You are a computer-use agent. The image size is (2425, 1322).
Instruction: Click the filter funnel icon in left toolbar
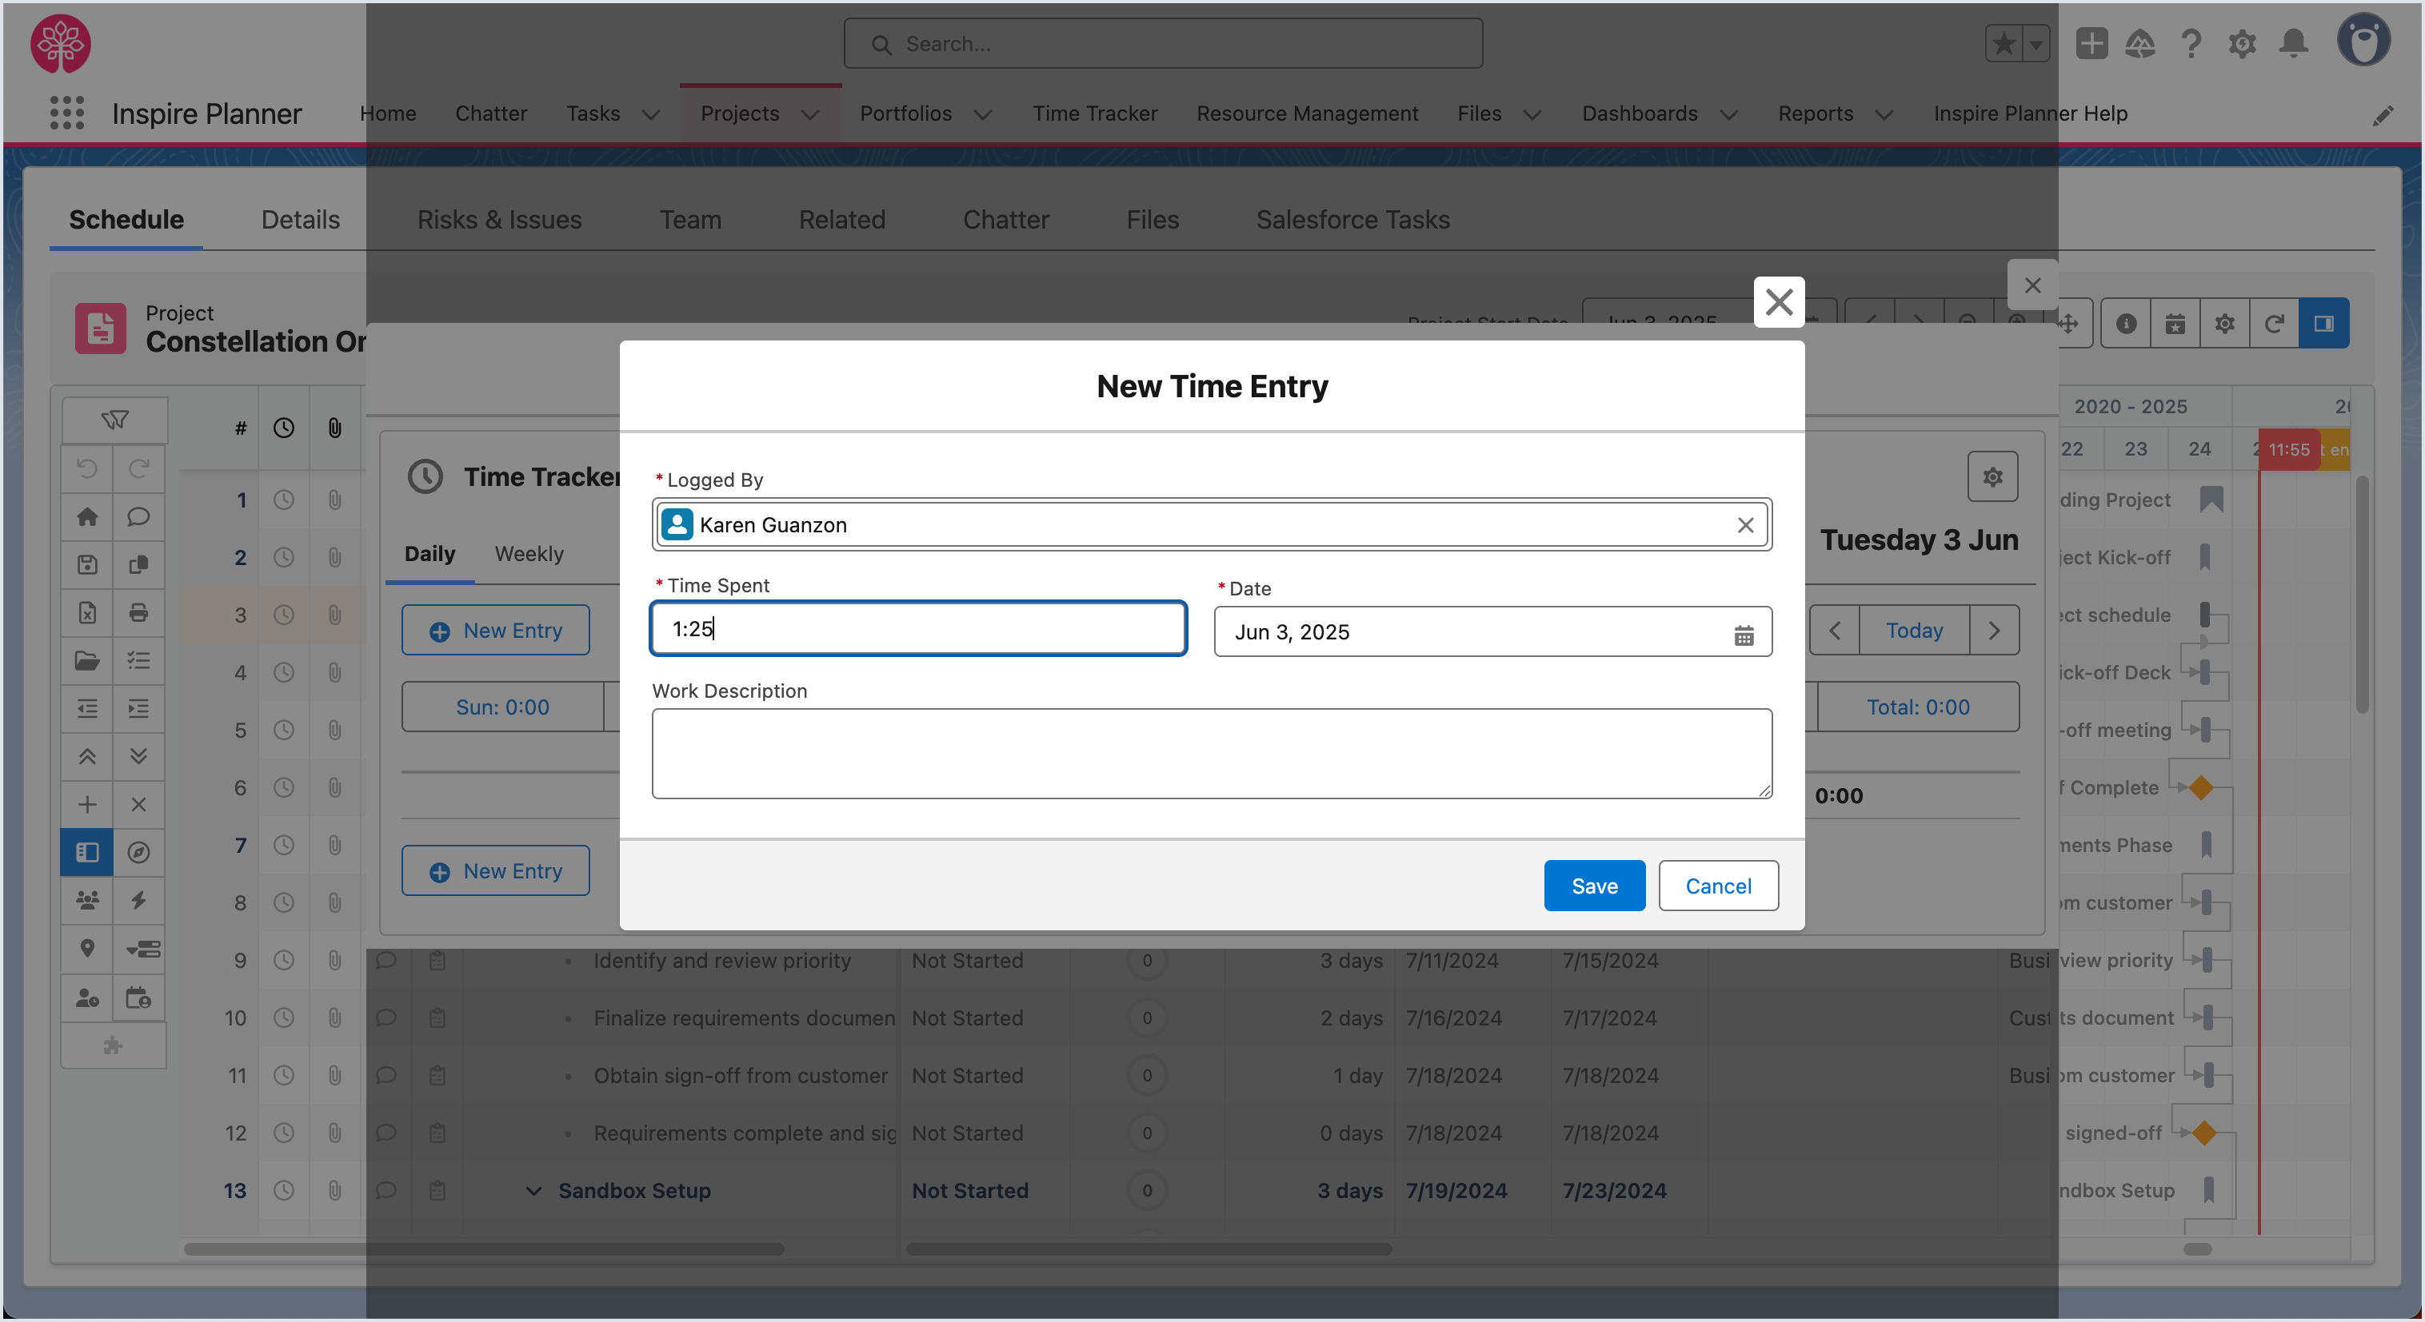pyautogui.click(x=115, y=420)
